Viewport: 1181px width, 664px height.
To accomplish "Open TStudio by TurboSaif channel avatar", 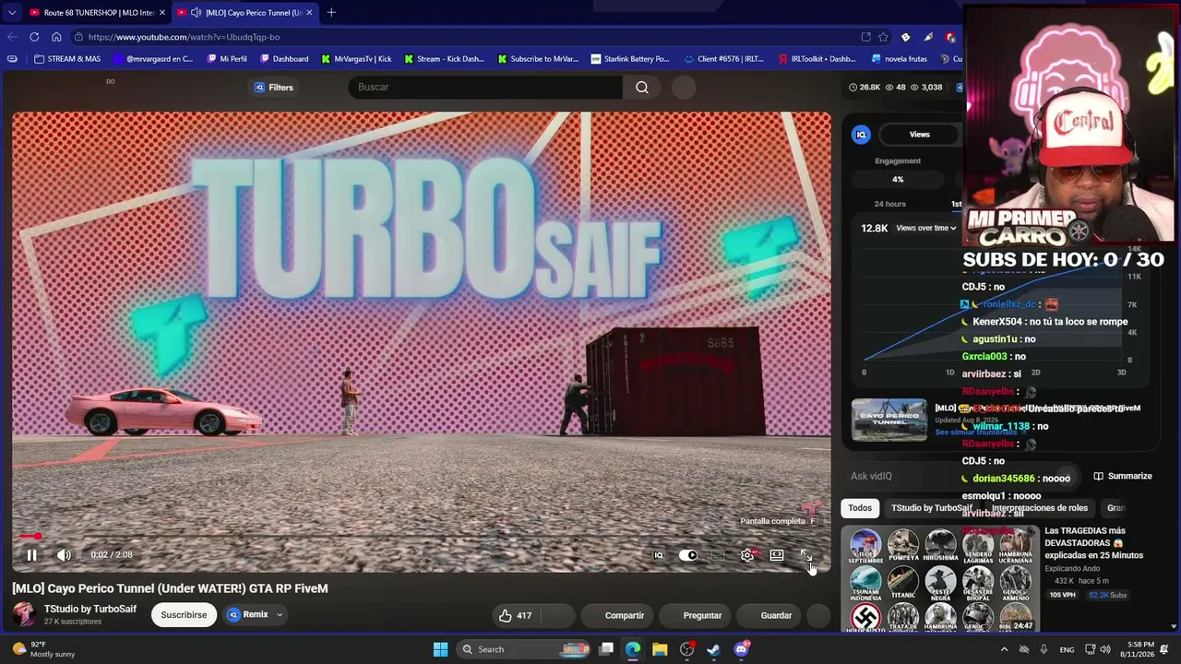I will pos(25,614).
